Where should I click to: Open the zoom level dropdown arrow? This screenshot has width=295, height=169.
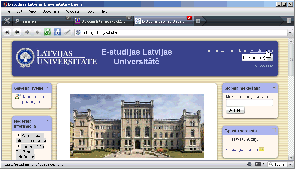coord(290,164)
